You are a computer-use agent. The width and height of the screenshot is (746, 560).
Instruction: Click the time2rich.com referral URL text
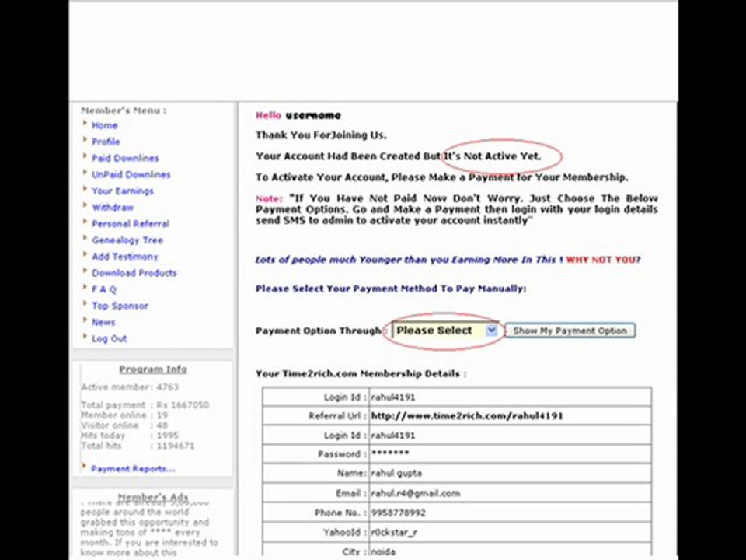467,416
